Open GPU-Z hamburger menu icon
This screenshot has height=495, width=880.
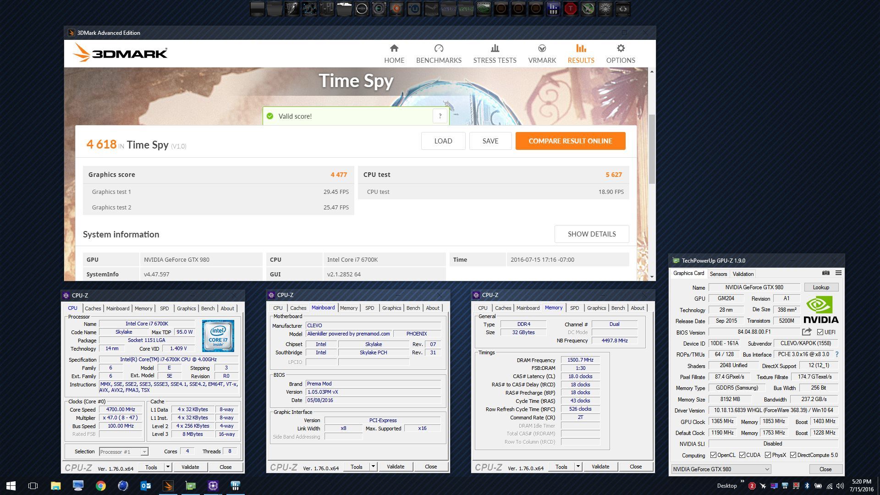pyautogui.click(x=838, y=273)
